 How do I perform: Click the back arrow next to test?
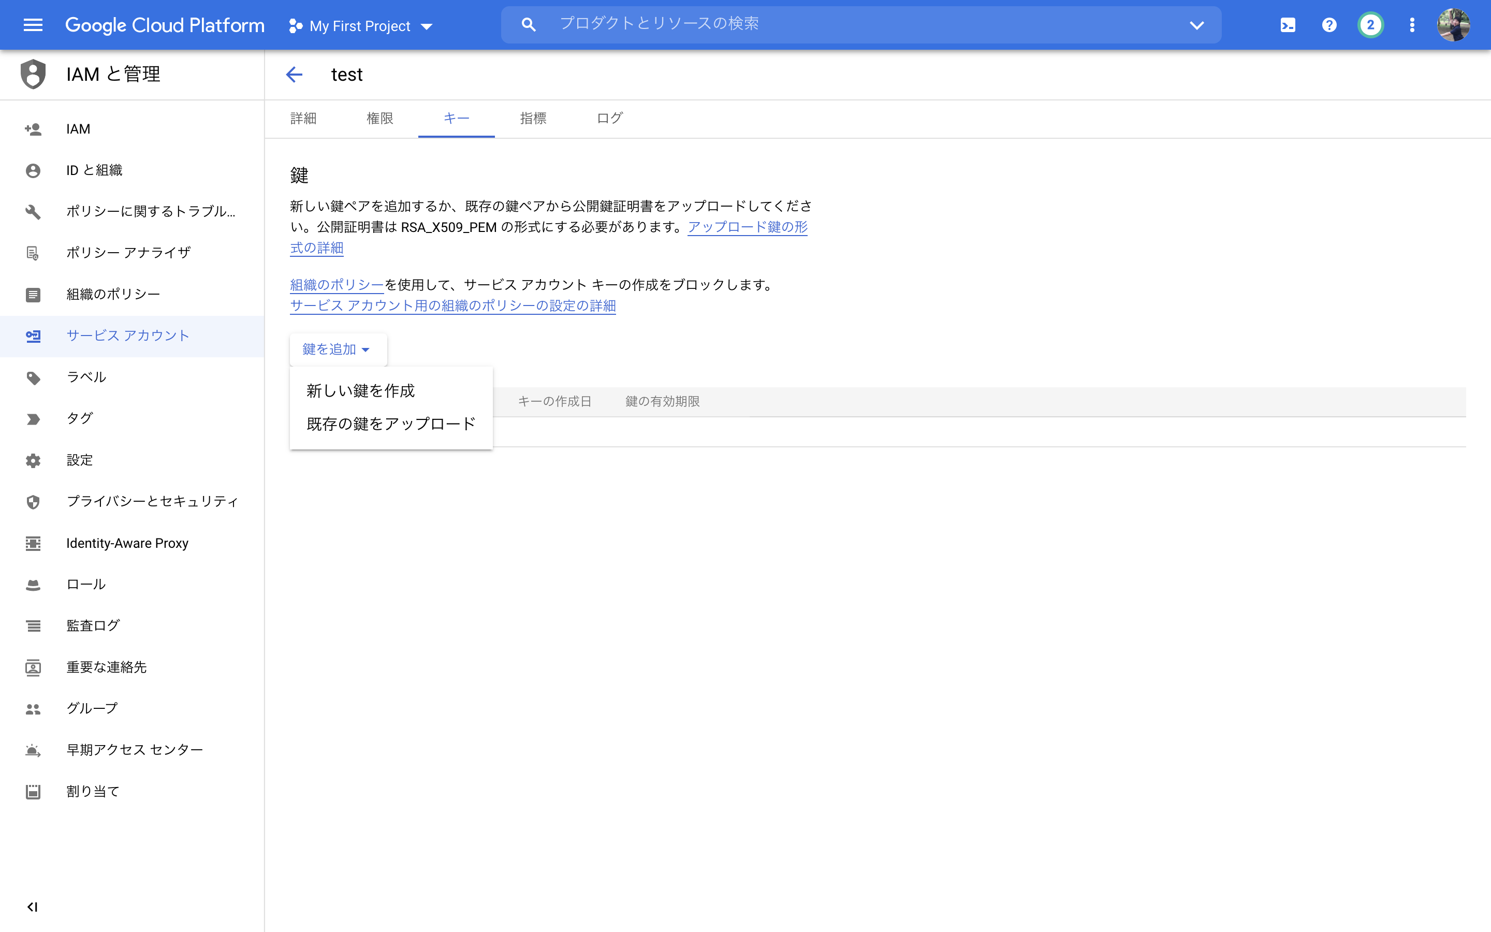tap(295, 74)
